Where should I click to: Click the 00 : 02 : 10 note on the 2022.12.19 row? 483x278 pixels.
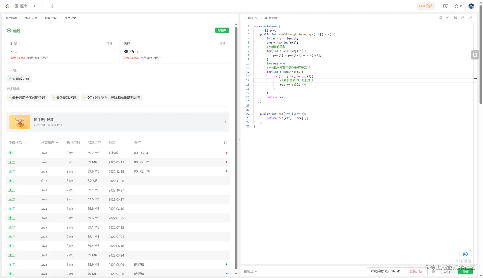pos(142,171)
